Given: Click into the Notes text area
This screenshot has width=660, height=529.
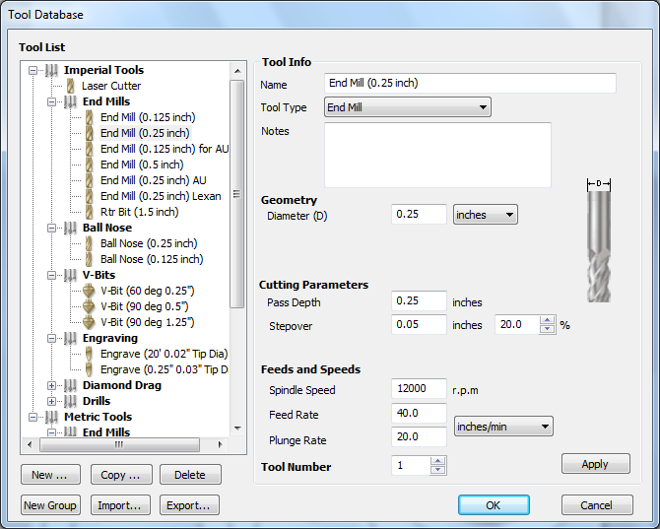Looking at the screenshot, I should coord(437,155).
